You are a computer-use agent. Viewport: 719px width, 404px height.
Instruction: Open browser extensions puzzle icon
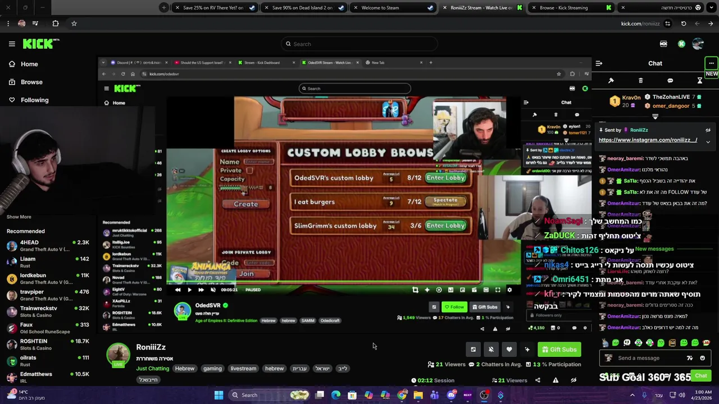click(x=56, y=24)
